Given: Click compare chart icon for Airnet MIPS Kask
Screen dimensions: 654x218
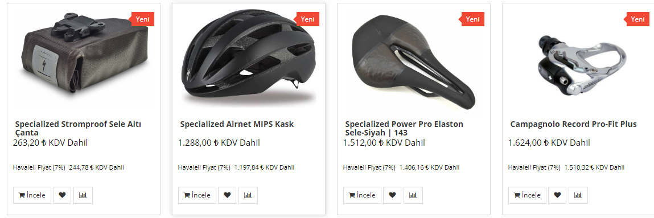Looking at the screenshot, I should 248,195.
